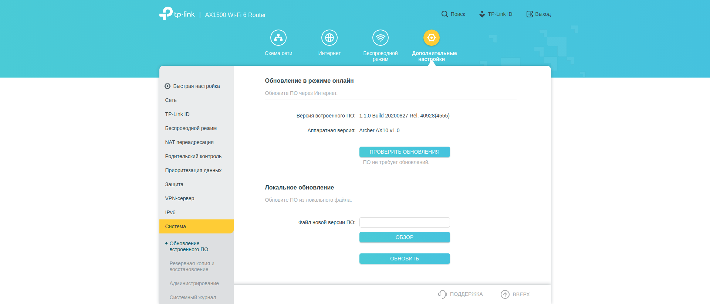Open the Интернет globe icon

pos(329,38)
